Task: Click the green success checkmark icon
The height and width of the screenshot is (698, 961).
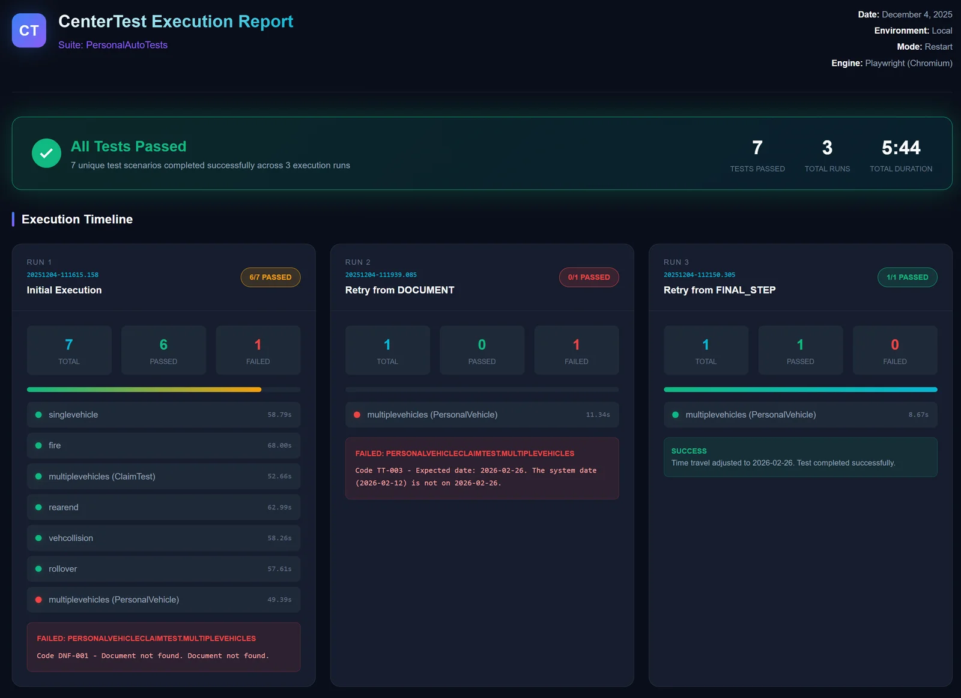Action: (46, 153)
